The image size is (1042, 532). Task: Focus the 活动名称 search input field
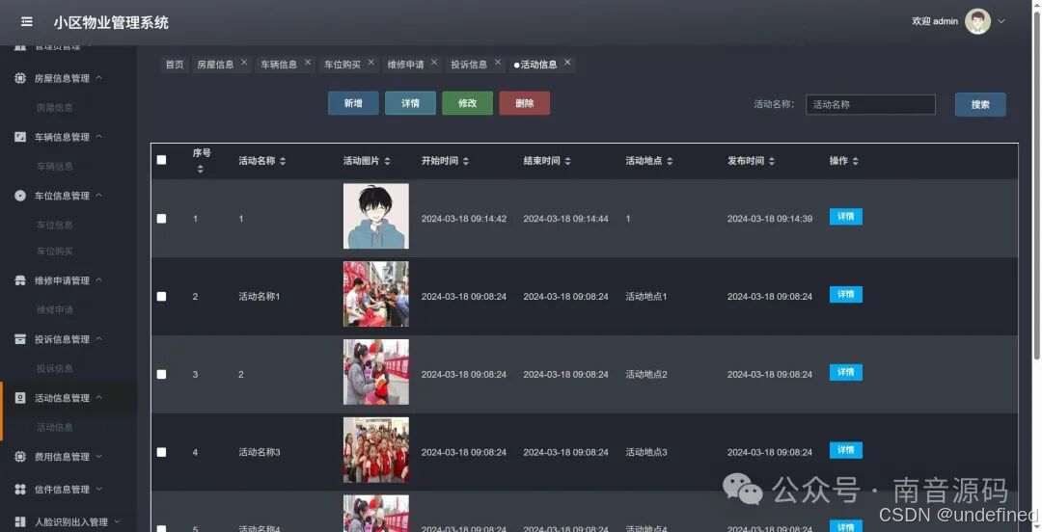click(x=870, y=104)
